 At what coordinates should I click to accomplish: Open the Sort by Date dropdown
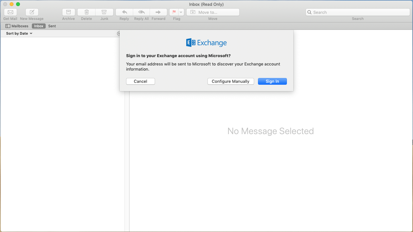coord(19,33)
